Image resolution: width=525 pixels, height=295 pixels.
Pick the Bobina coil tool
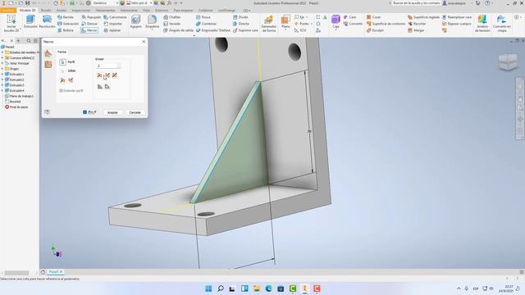66,30
